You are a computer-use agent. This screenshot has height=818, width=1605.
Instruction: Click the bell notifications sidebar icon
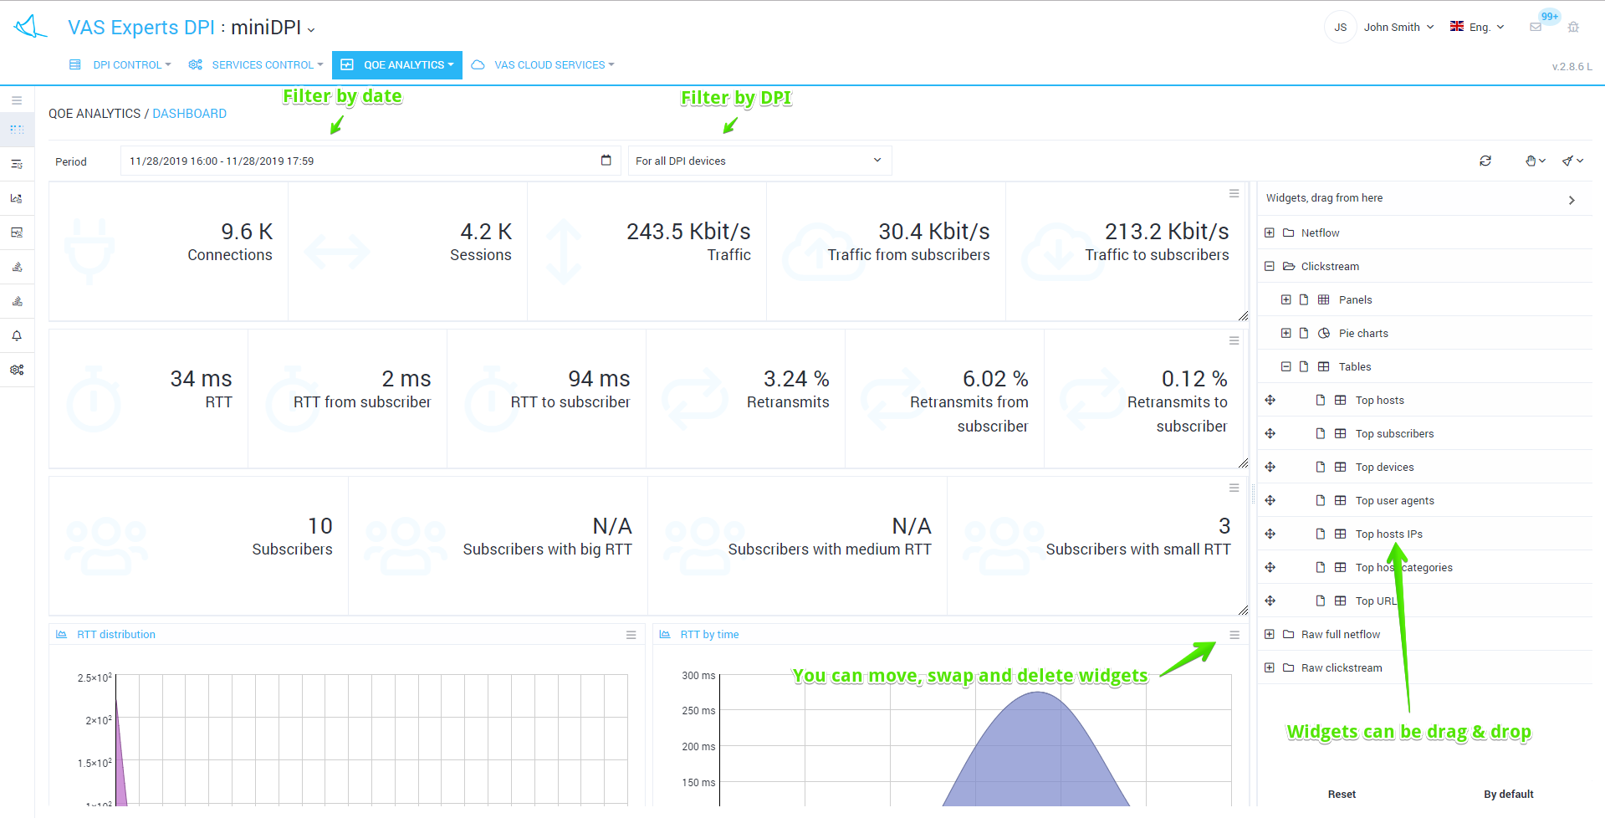17,335
